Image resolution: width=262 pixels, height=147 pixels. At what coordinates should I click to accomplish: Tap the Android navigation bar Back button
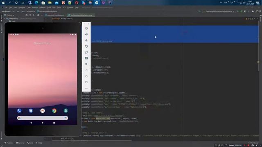(x=31, y=123)
